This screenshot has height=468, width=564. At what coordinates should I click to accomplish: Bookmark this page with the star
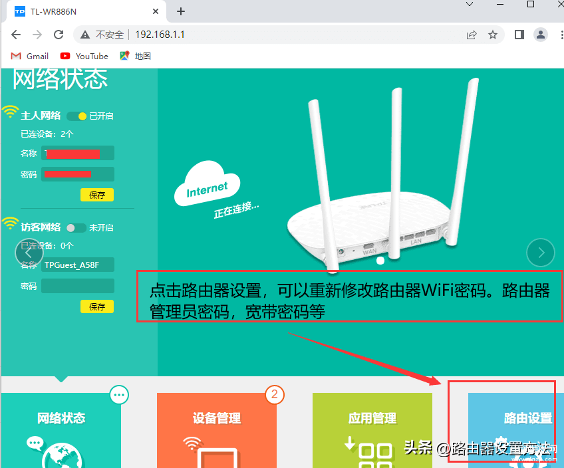click(493, 35)
